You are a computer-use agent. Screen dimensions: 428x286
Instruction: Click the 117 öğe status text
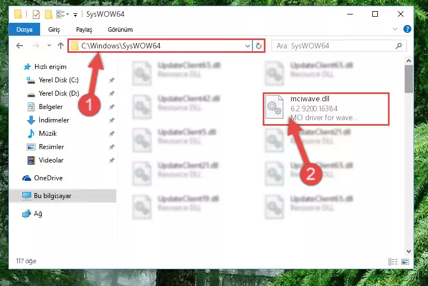click(26, 261)
